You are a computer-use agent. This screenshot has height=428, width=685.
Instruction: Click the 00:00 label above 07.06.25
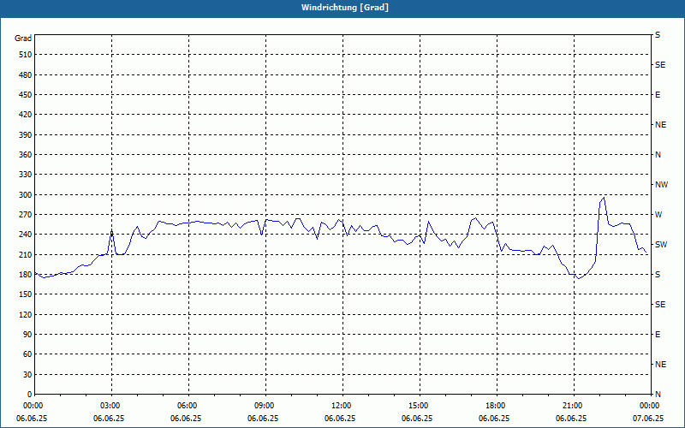tap(650, 406)
